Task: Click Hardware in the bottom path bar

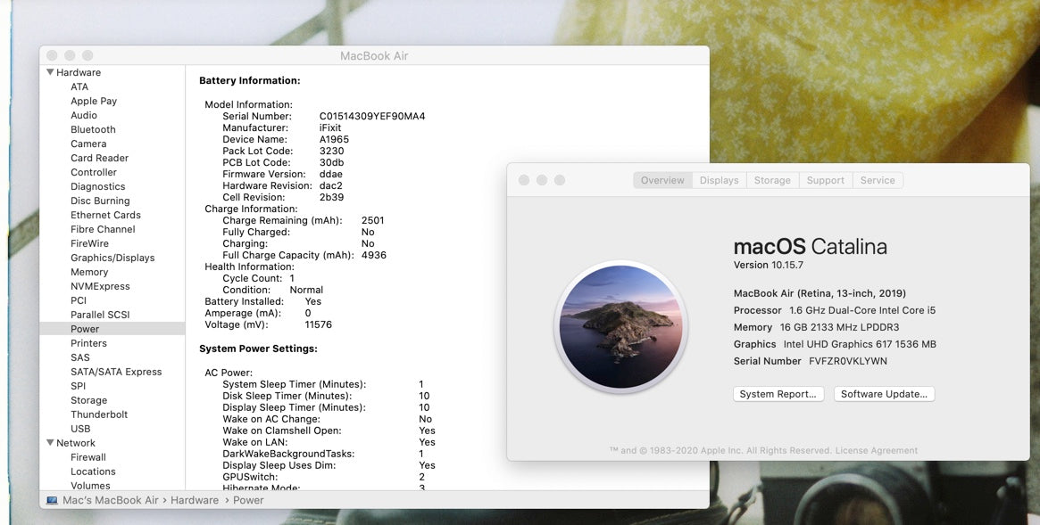Action: pyautogui.click(x=195, y=501)
